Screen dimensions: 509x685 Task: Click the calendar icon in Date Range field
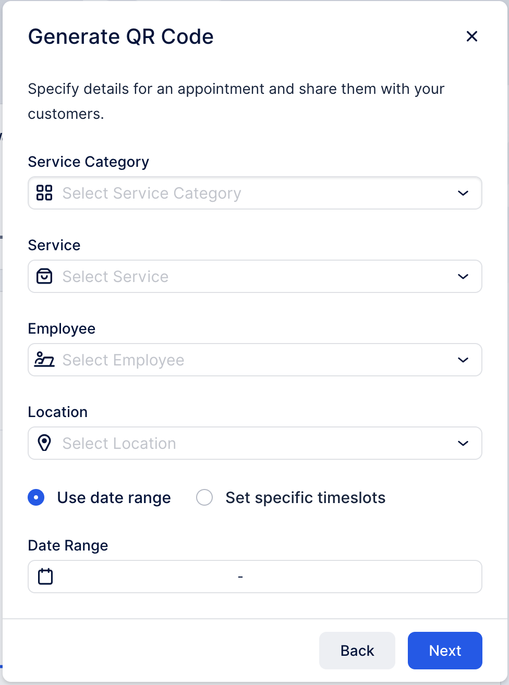[x=45, y=577]
